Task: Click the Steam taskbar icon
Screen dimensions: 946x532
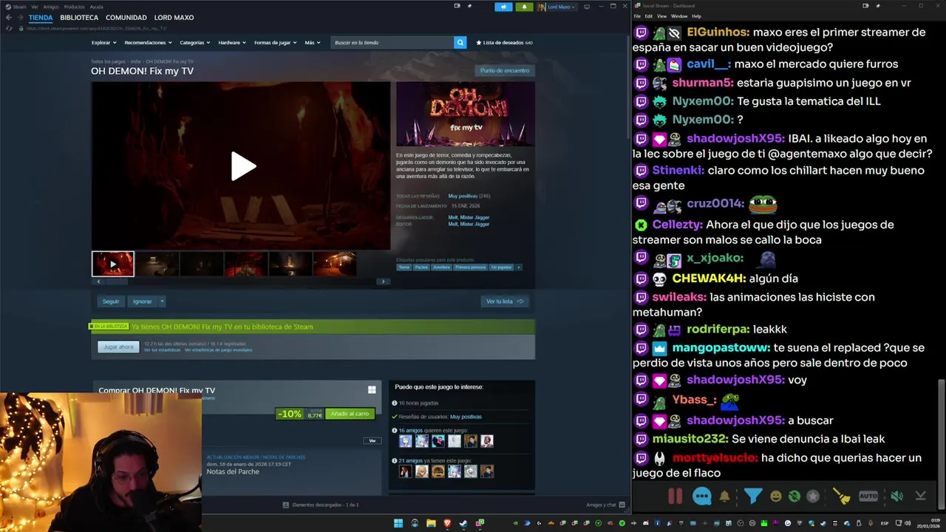Action: tap(463, 524)
